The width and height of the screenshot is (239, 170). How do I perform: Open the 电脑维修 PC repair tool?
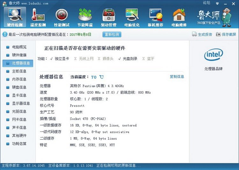(179, 17)
